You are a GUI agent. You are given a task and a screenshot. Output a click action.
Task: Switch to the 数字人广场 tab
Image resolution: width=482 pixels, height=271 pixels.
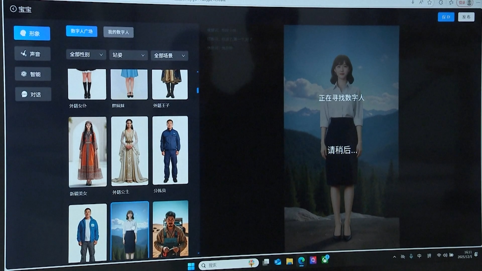(x=82, y=31)
